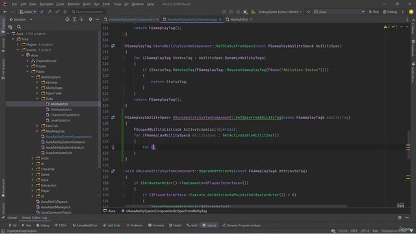416x234 pixels.
Task: Collapse the AbilitySystem folder
Action: [32, 77]
